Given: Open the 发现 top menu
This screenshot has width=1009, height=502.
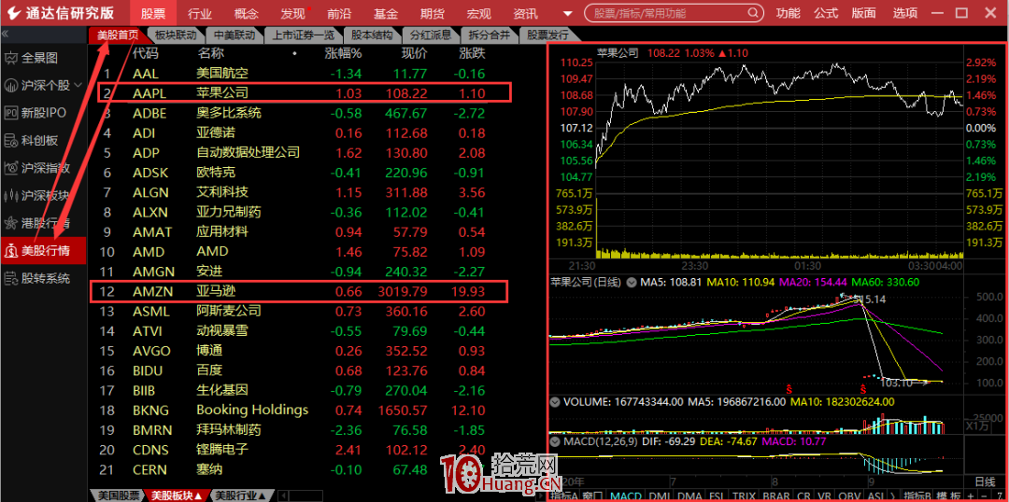Looking at the screenshot, I should 292,13.
